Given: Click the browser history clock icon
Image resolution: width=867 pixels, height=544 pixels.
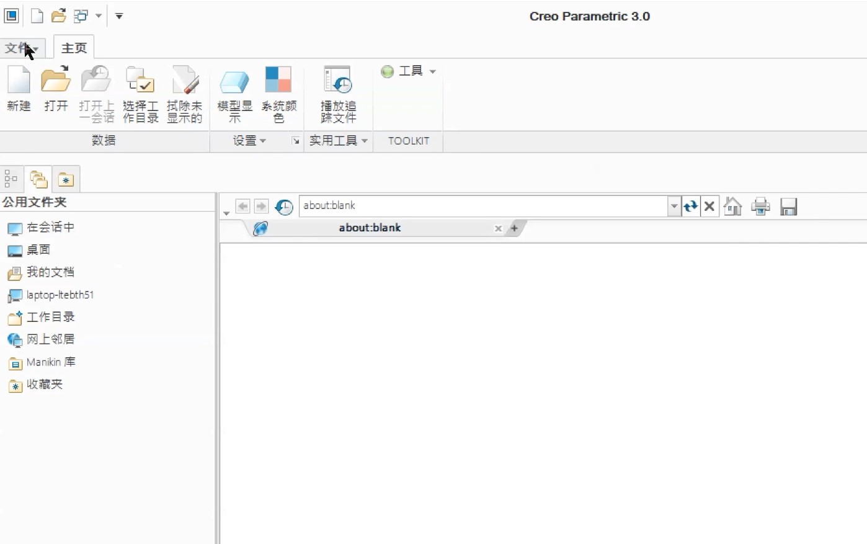Looking at the screenshot, I should (284, 207).
